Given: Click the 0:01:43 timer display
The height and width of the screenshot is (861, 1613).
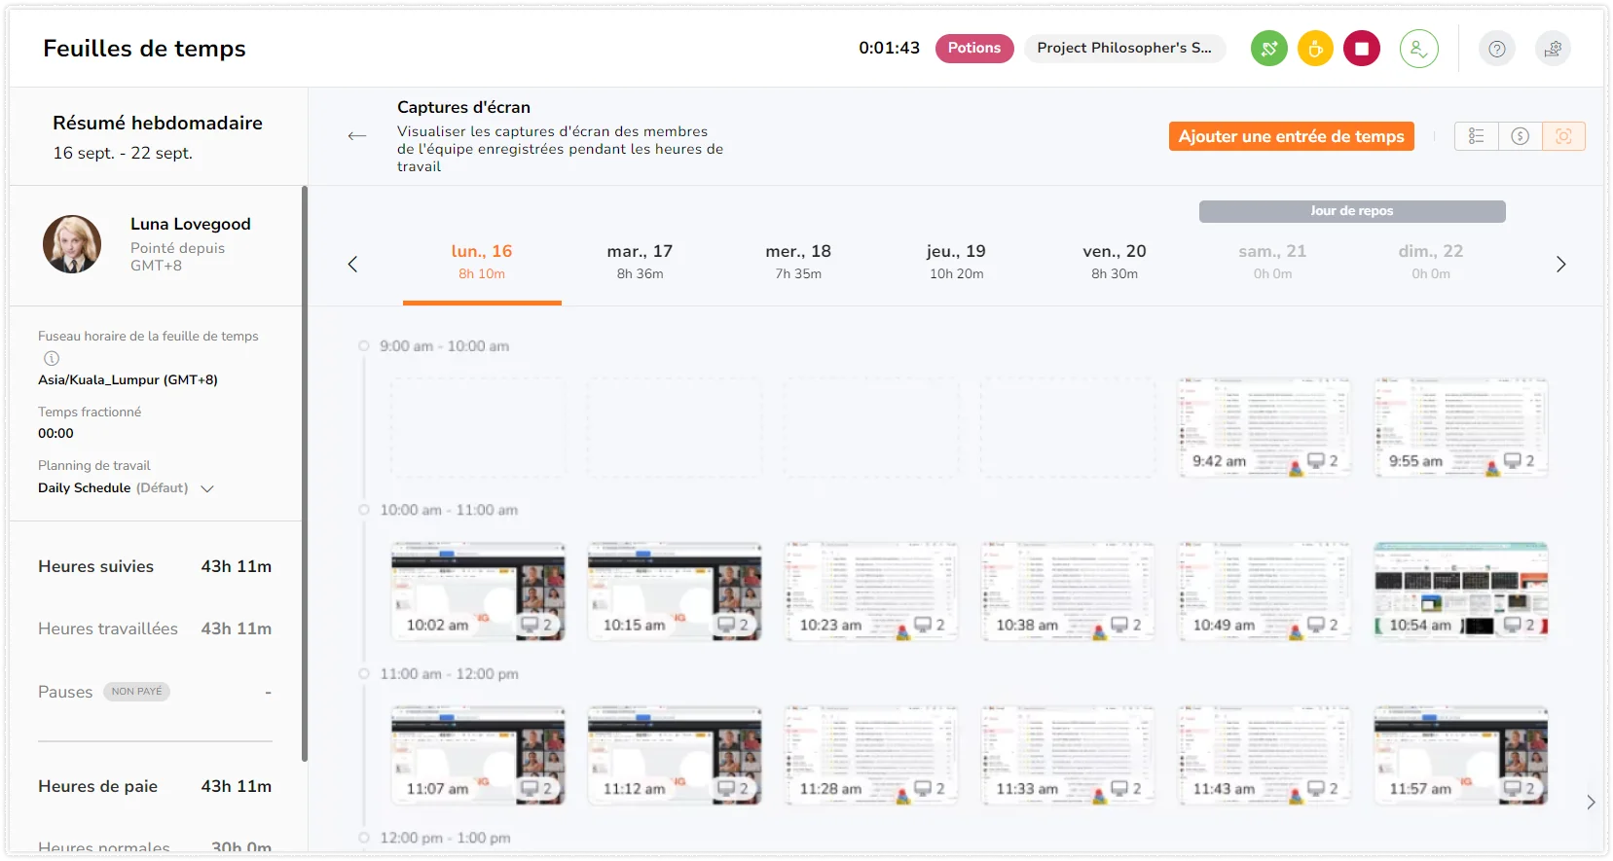Looking at the screenshot, I should click(x=889, y=48).
